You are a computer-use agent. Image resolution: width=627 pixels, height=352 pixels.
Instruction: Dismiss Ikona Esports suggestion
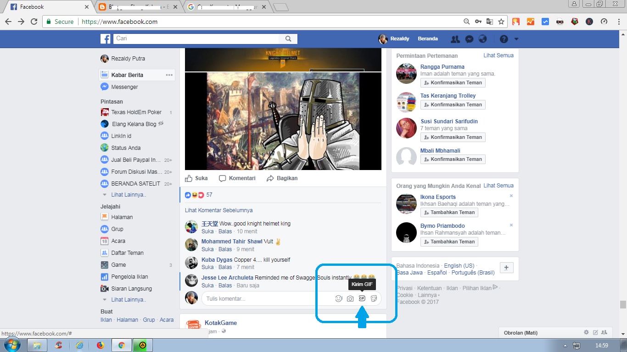511,196
